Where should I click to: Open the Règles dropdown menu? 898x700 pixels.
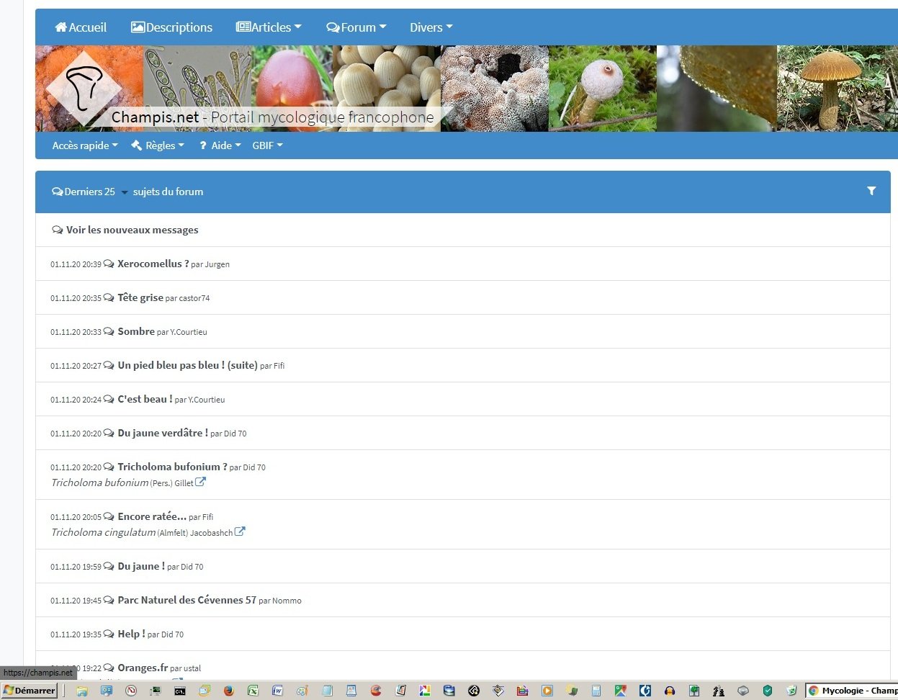(x=158, y=145)
